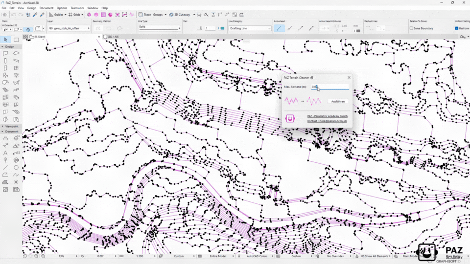The width and height of the screenshot is (470, 264).
Task: Select the Marquee tool in the toolbox
Action: click(16, 40)
